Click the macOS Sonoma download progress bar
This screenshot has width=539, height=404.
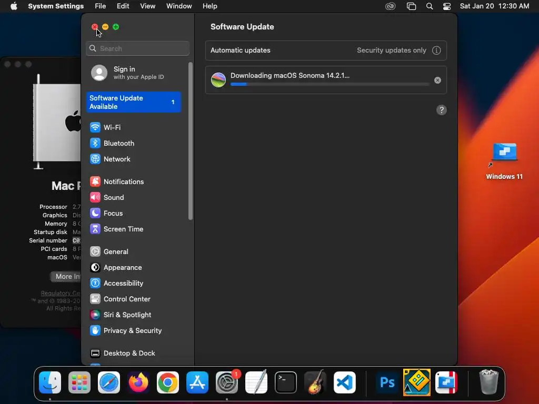330,84
